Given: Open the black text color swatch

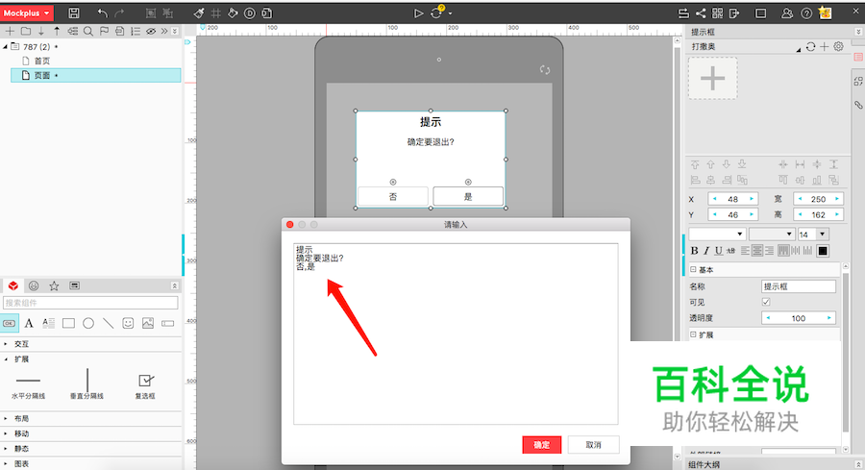Looking at the screenshot, I should 823,251.
